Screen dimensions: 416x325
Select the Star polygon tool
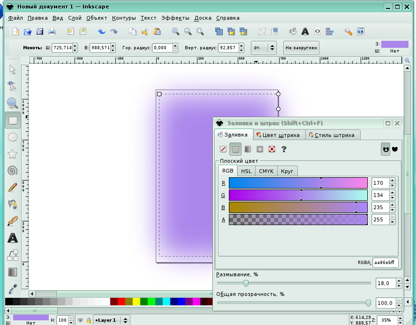click(13, 154)
